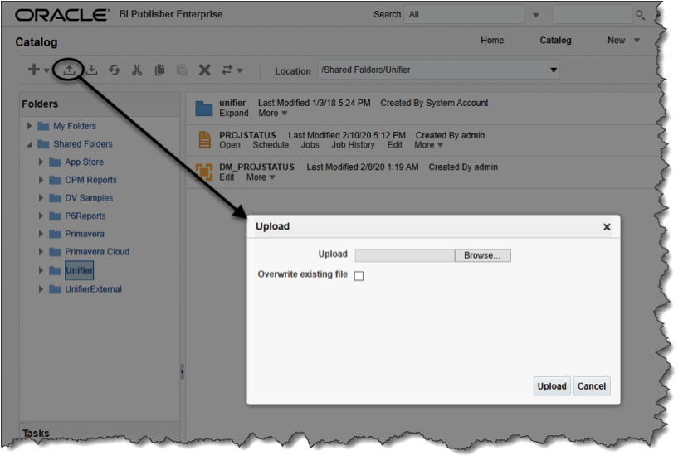Open More menu for DM_PROJSTATUS

pyautogui.click(x=261, y=177)
